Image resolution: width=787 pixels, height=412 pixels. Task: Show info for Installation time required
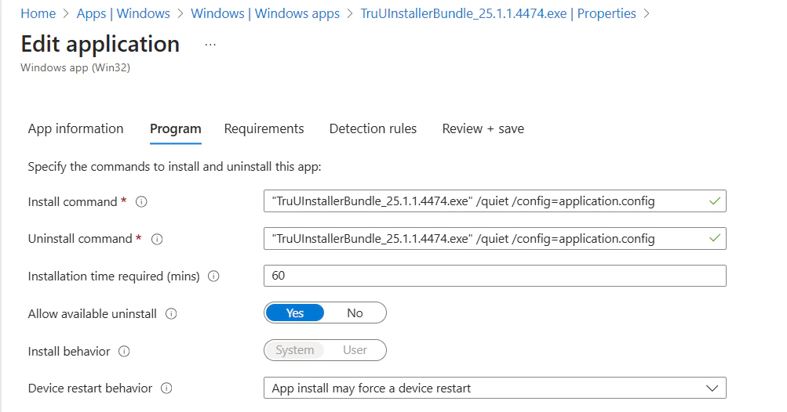coord(213,276)
